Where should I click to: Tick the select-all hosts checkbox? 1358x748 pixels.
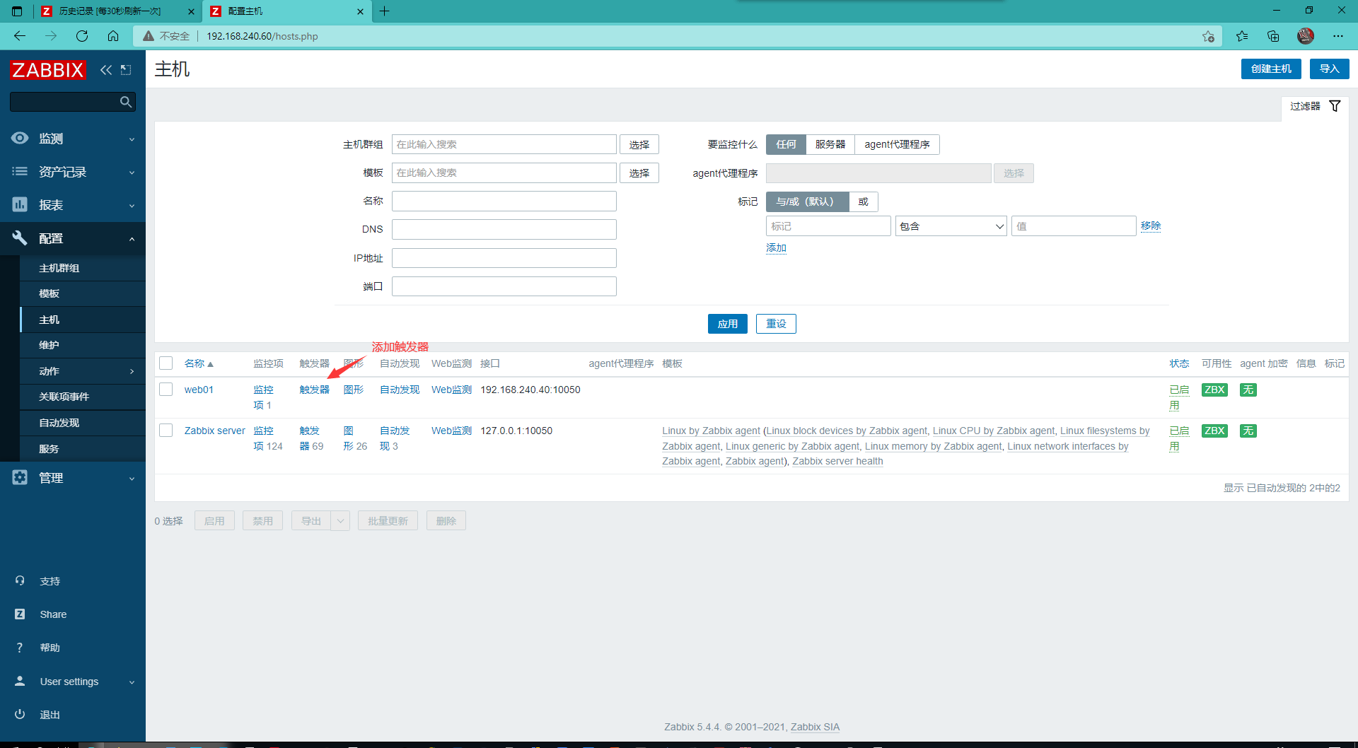166,363
